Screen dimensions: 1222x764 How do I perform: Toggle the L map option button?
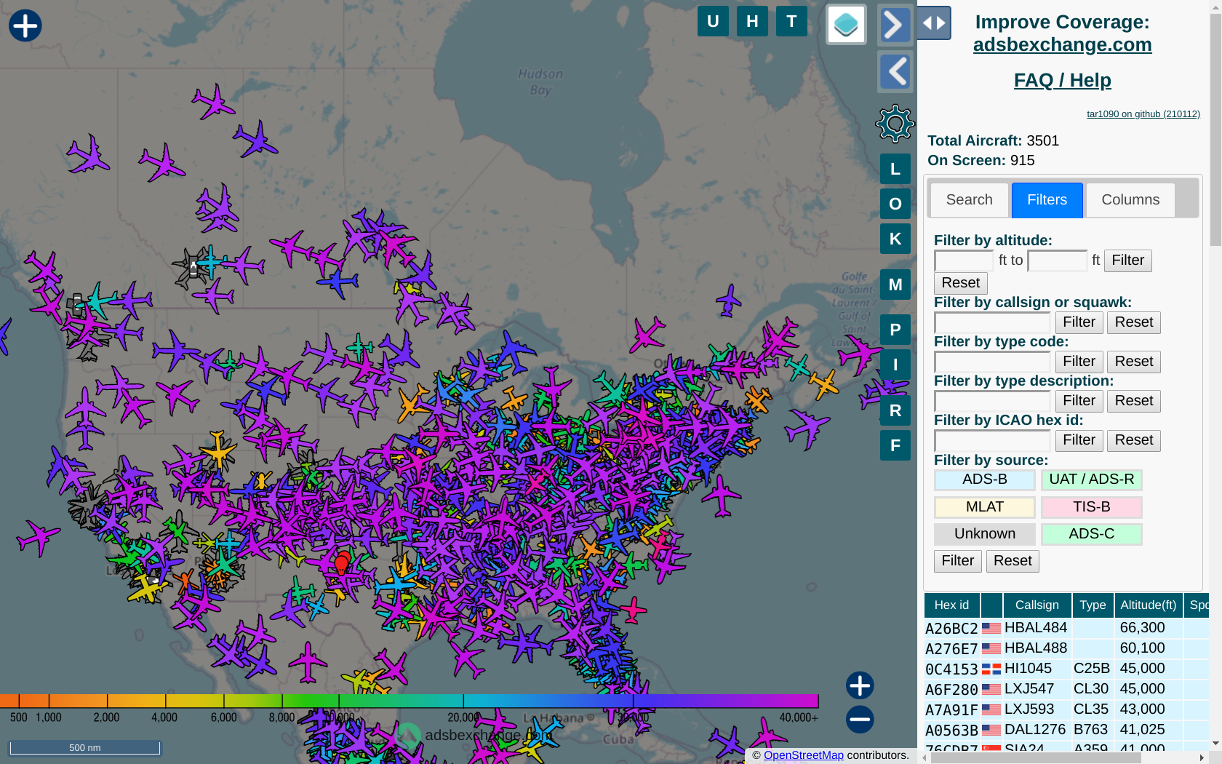895,169
